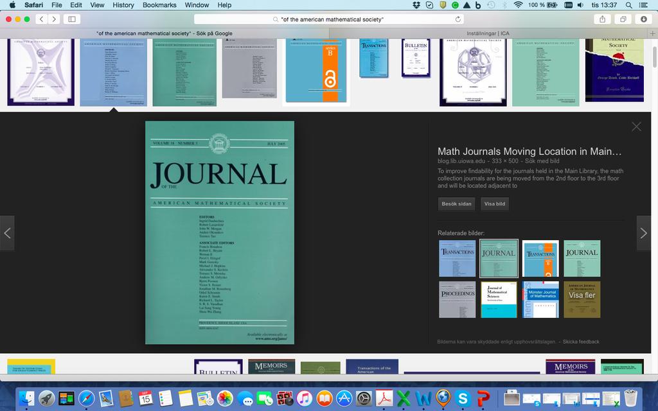Click the page vertical scrollbar
Screen dimensions: 658x411
point(655,57)
